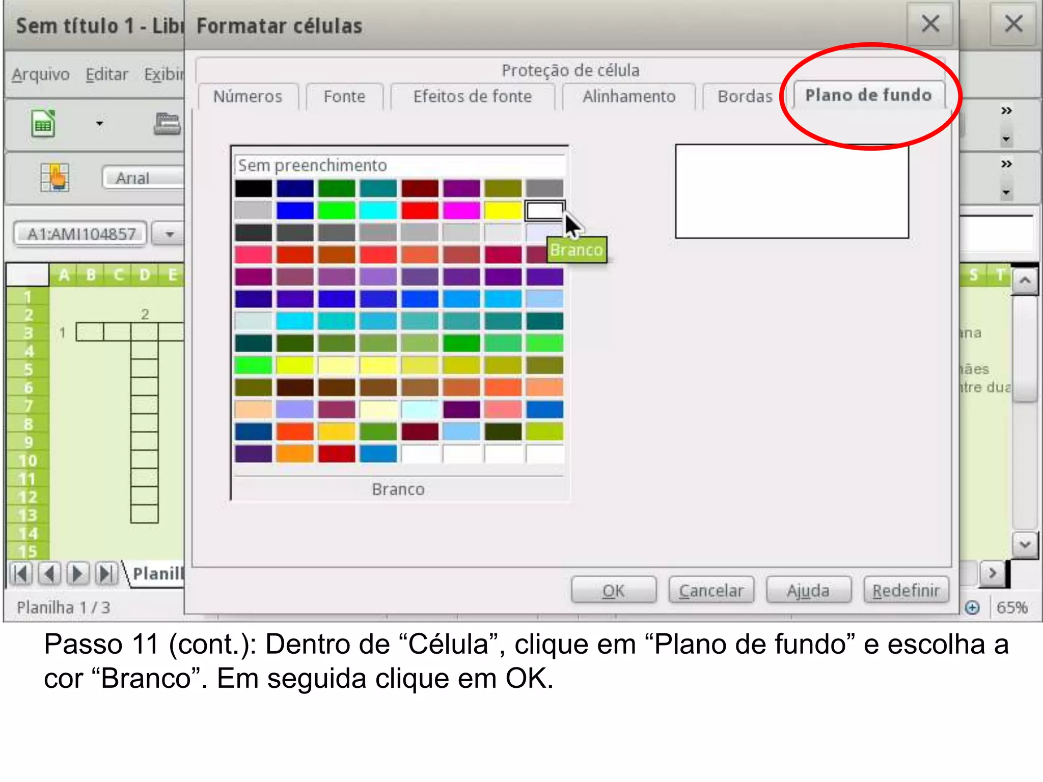The width and height of the screenshot is (1043, 782).
Task: Expand the formatting toolbar overflow chevron
Action: [1006, 164]
